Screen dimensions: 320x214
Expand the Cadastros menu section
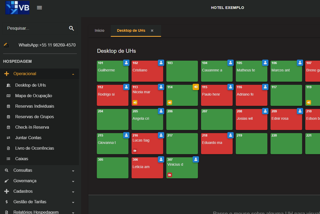[39, 191]
